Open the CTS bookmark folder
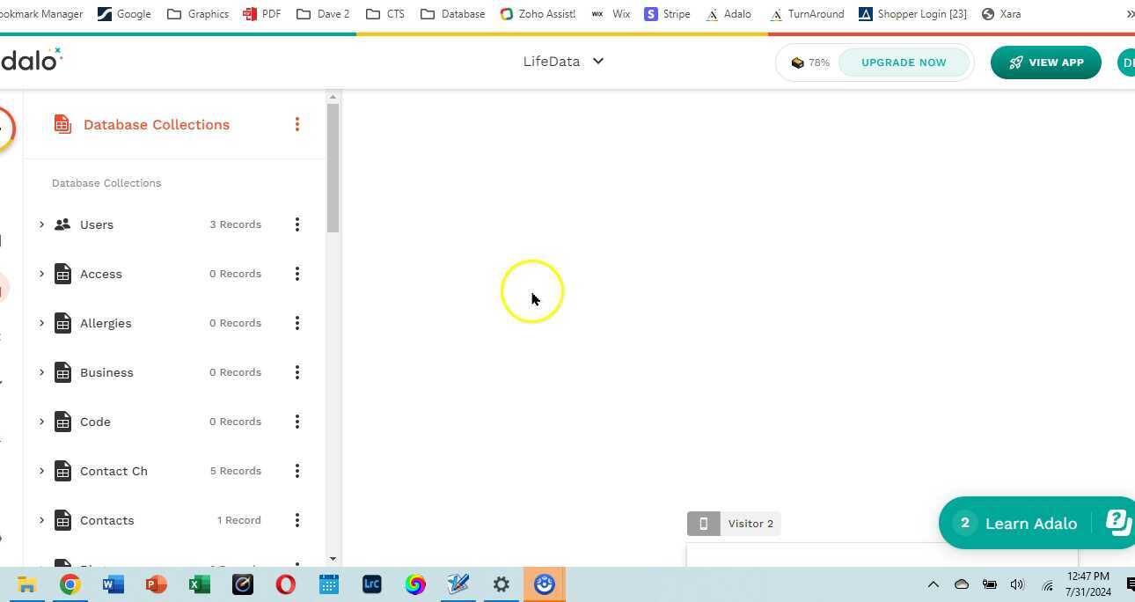This screenshot has height=602, width=1135. (x=384, y=14)
